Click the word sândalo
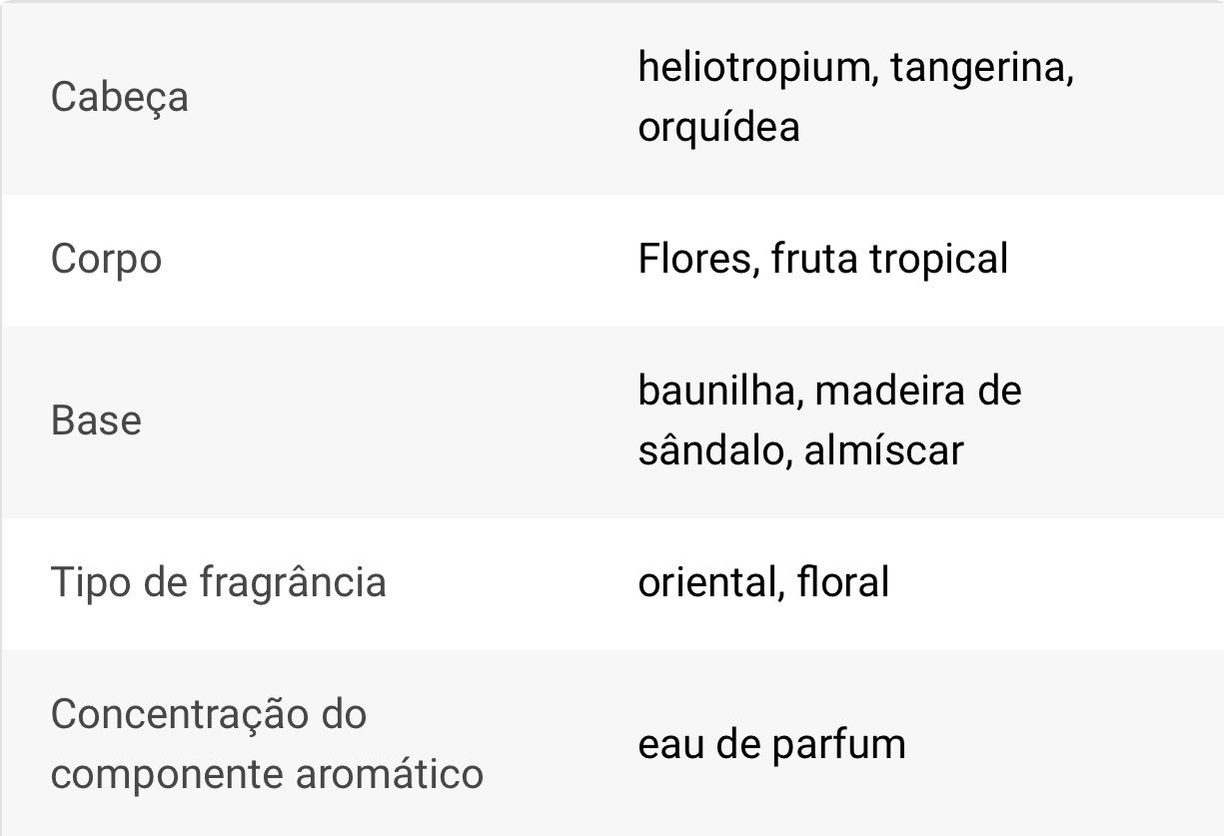Screen dimensions: 1224x836 click(706, 450)
